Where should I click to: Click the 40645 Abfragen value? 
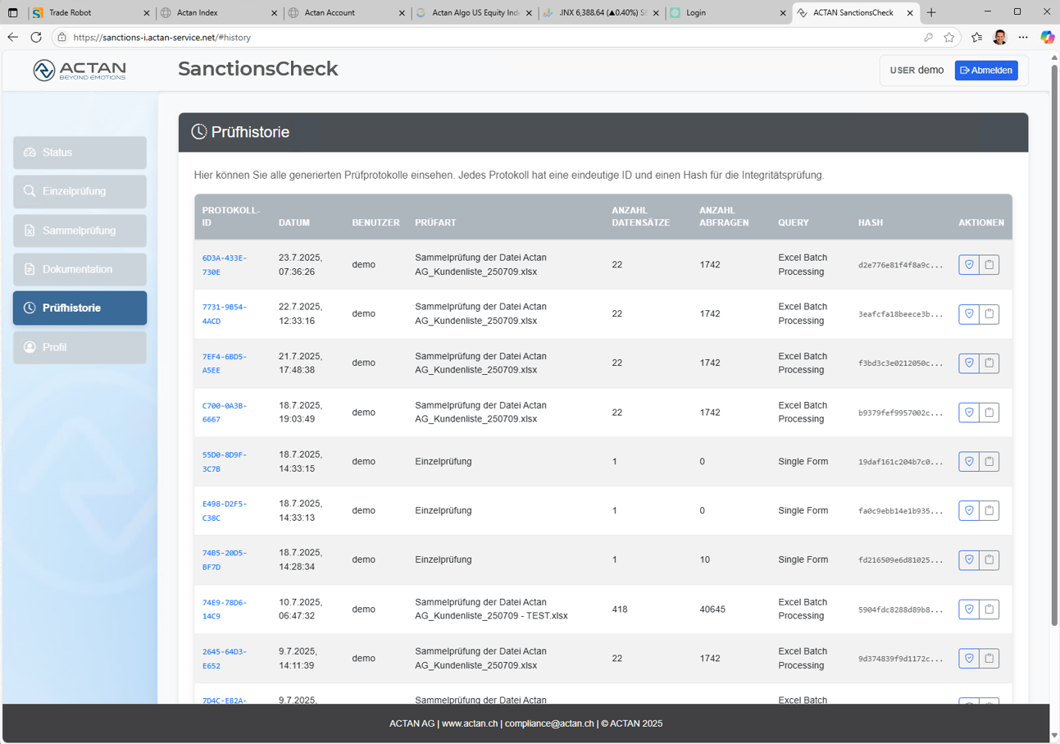point(712,609)
